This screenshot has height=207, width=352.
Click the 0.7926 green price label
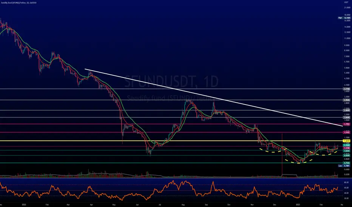coord(347,163)
